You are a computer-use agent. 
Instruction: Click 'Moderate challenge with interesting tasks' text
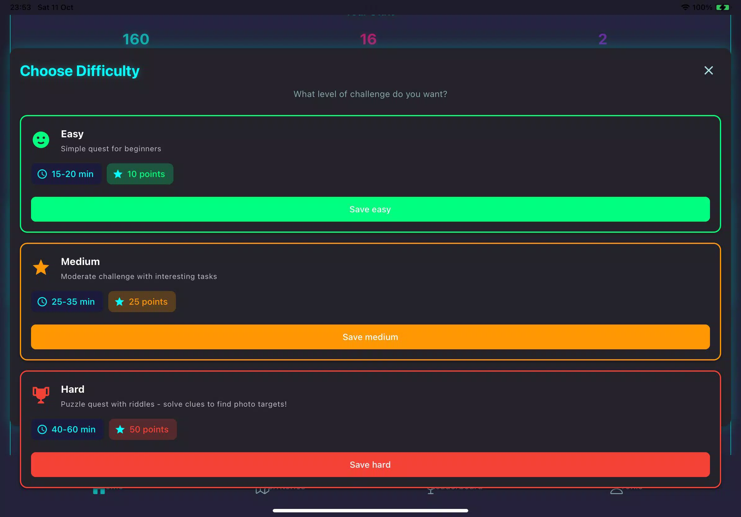(139, 276)
